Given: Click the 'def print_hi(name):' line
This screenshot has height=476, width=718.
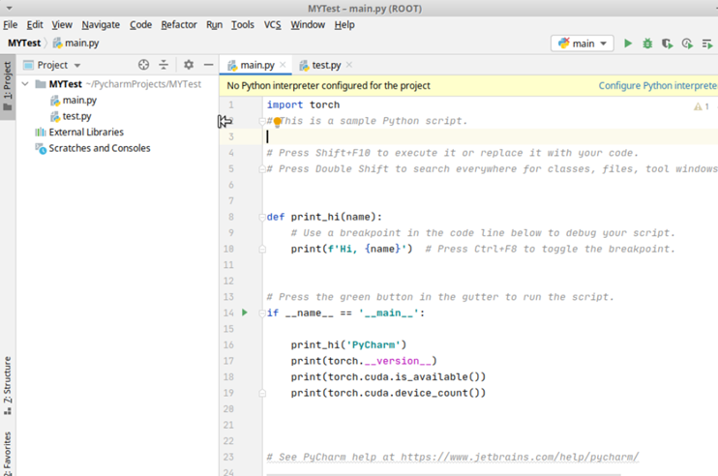Looking at the screenshot, I should pyautogui.click(x=324, y=217).
